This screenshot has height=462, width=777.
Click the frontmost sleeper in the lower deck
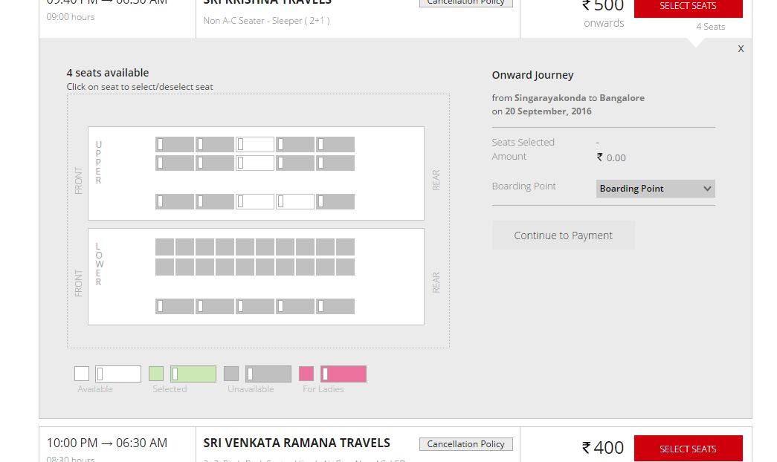coord(175,306)
